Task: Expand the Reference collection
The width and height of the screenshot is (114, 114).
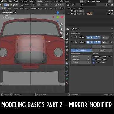Action: click(69, 14)
